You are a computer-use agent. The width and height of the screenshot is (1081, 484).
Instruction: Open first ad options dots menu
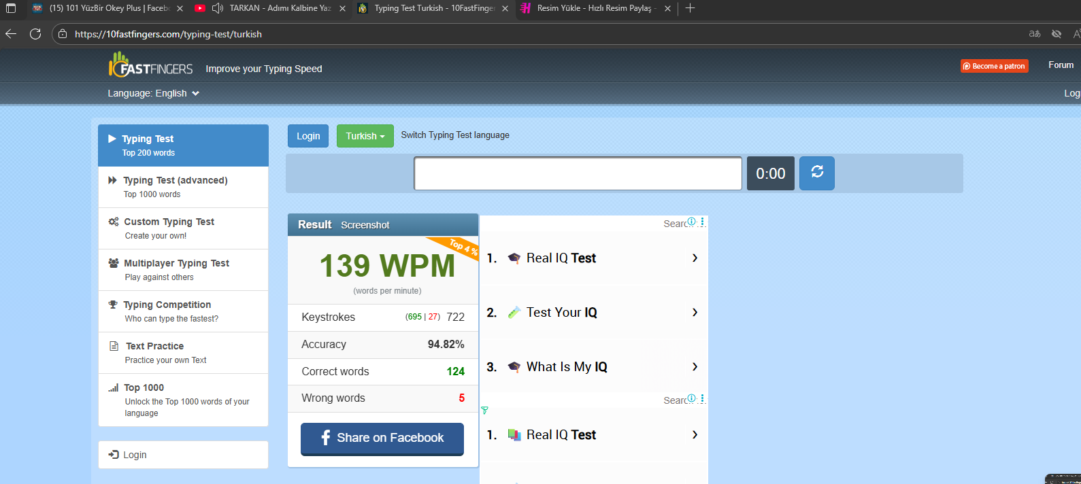coord(702,222)
